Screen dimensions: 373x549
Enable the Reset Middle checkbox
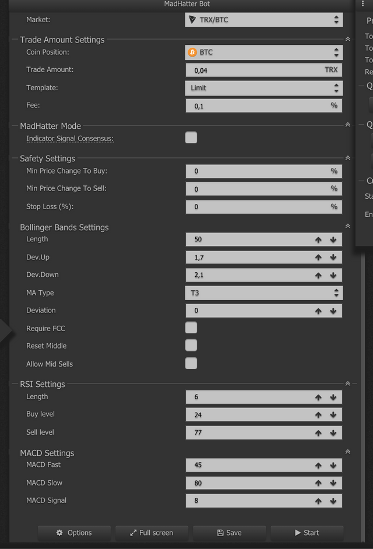(191, 345)
